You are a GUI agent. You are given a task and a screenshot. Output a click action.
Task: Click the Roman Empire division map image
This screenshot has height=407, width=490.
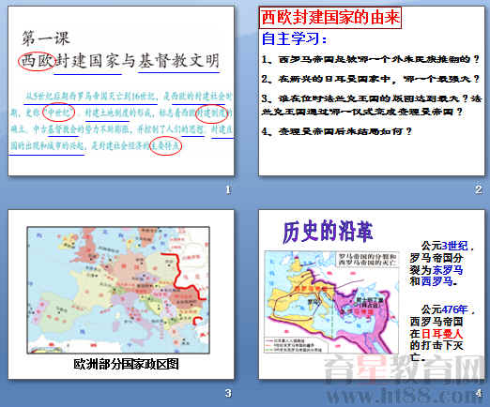331,302
